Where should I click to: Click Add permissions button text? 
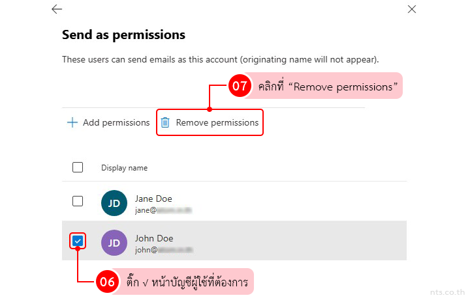(116, 122)
